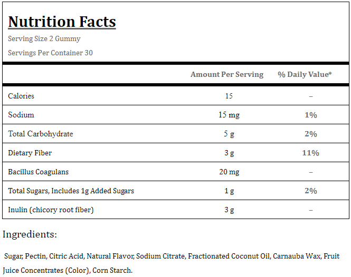Screen dimensions: 351x277
Task: Click the % Daily Value column header
Action: (305, 74)
